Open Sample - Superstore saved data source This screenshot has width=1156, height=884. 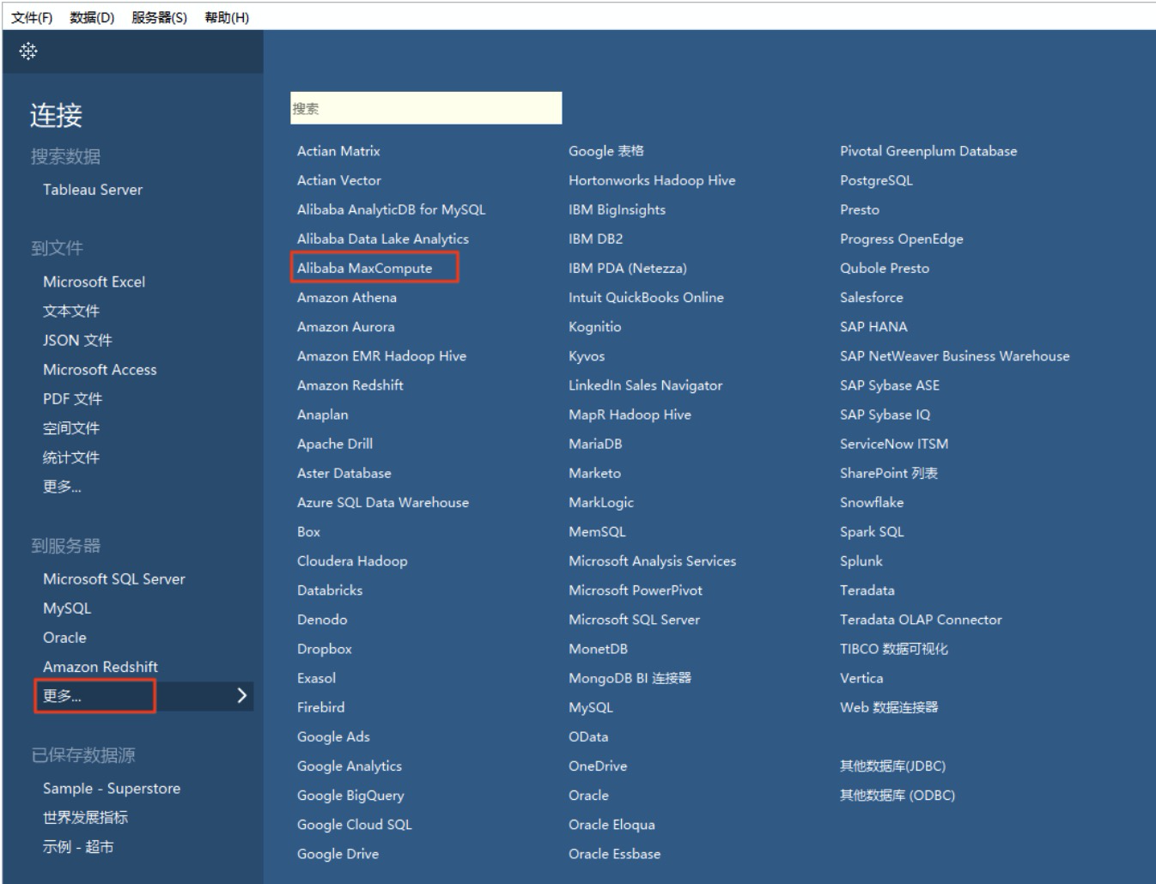tap(112, 788)
